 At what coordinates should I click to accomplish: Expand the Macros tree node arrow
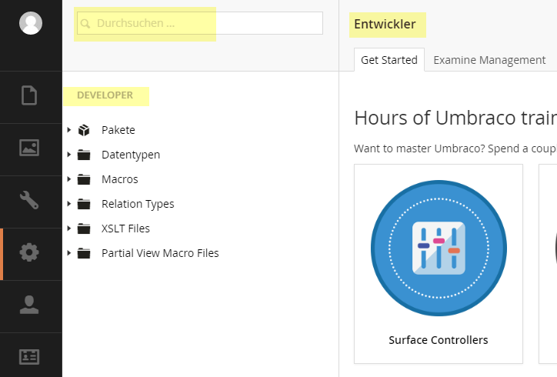click(69, 179)
